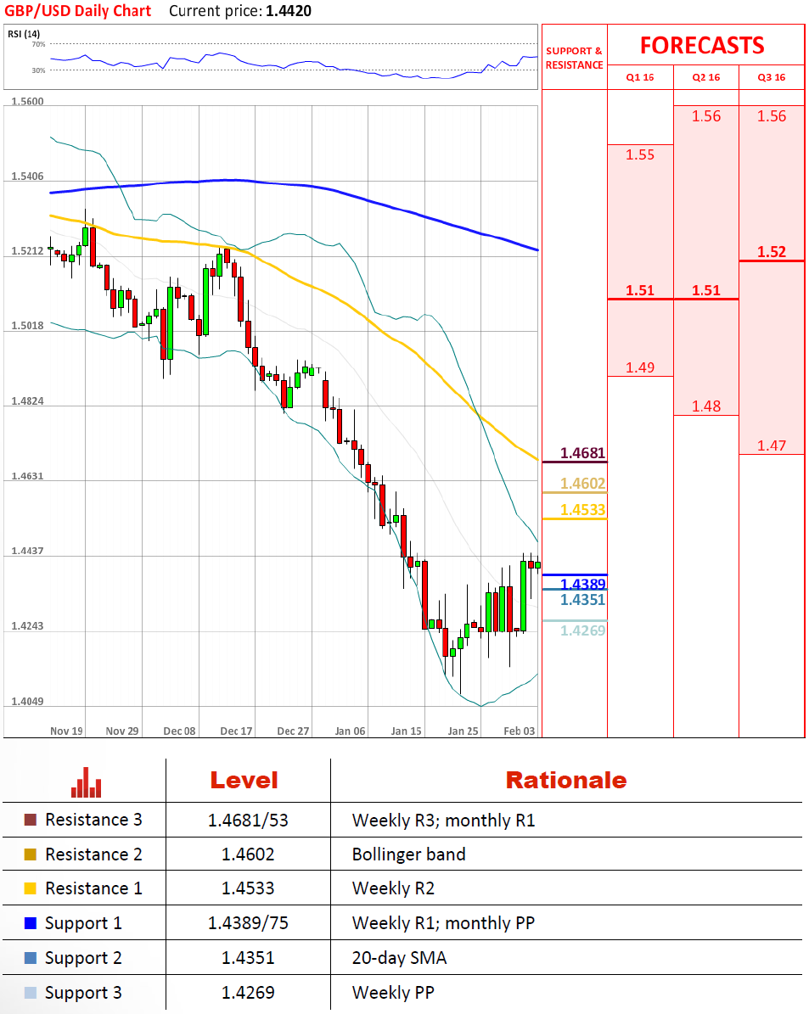
Task: Click the Resistance 3 maroon color swatch
Action: [31, 820]
